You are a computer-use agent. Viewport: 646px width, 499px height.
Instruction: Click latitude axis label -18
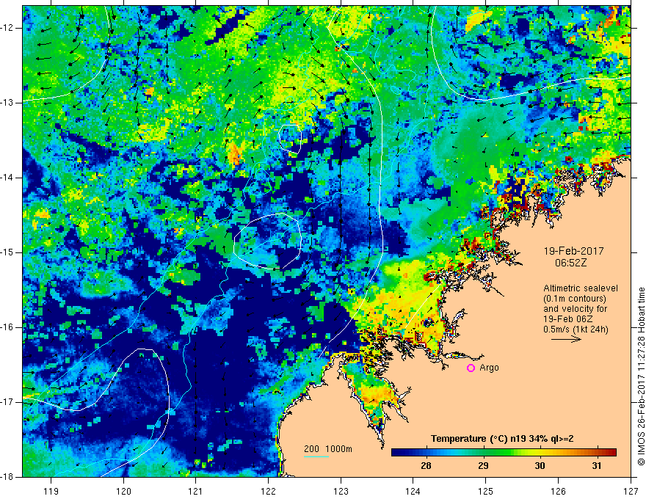[x=7, y=477]
